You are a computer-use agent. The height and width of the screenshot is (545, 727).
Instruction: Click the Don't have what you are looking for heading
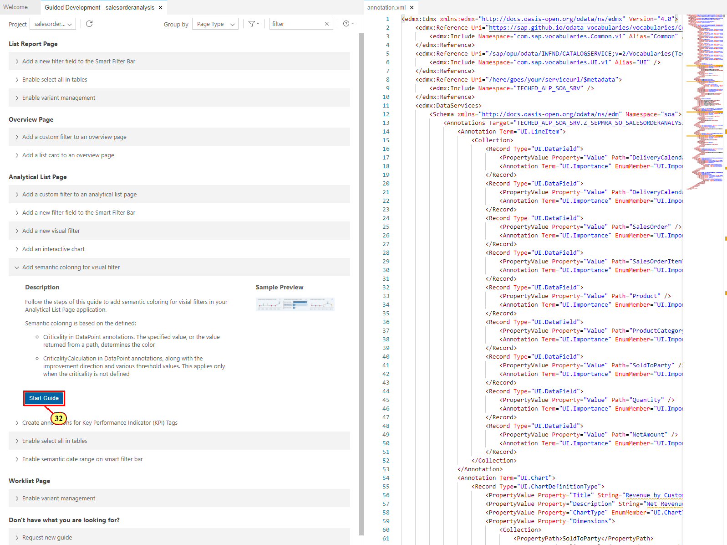(x=64, y=520)
